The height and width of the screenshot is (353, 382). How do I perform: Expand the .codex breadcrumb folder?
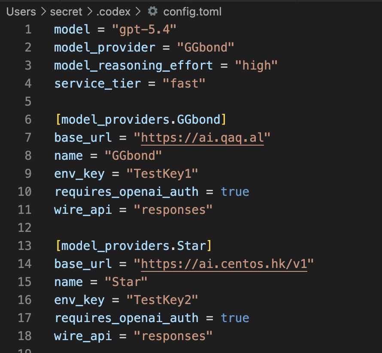(x=114, y=12)
